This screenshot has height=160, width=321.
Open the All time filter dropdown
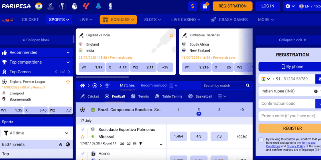pyautogui.click(x=36, y=133)
